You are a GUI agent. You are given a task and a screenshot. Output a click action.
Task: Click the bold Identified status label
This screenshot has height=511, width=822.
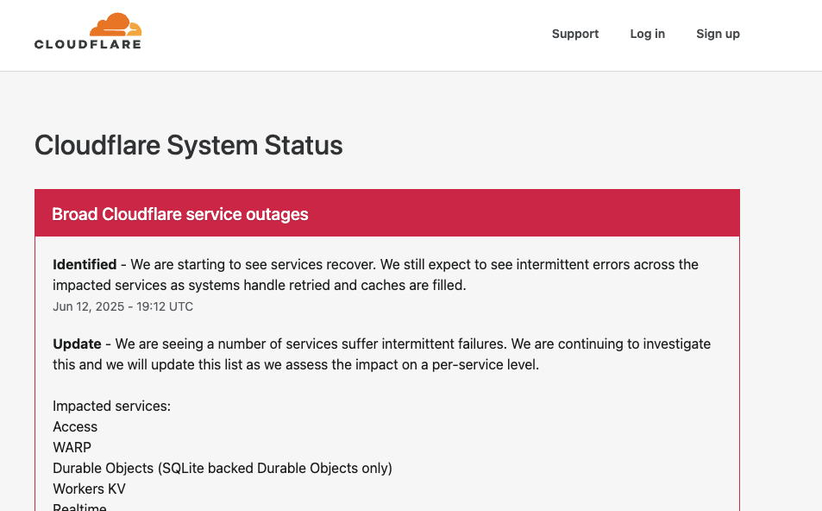[85, 264]
